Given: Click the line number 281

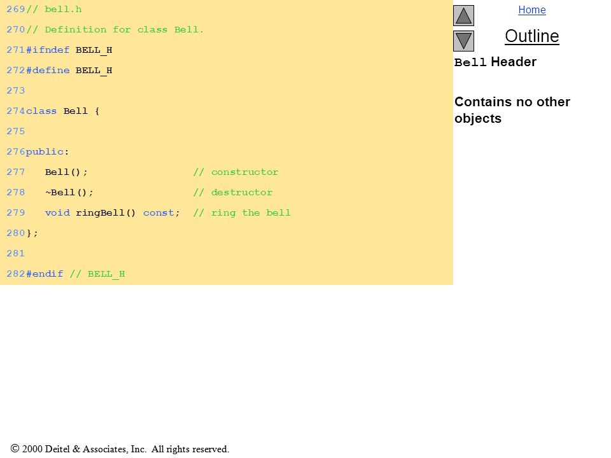Looking at the screenshot, I should coord(15,254).
